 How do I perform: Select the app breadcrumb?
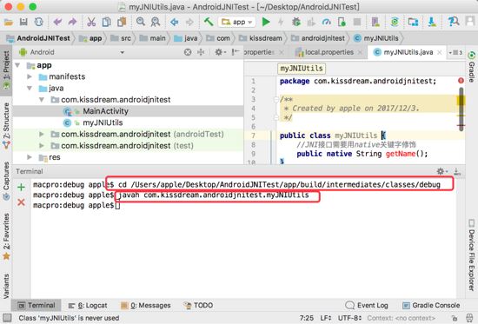(90, 38)
